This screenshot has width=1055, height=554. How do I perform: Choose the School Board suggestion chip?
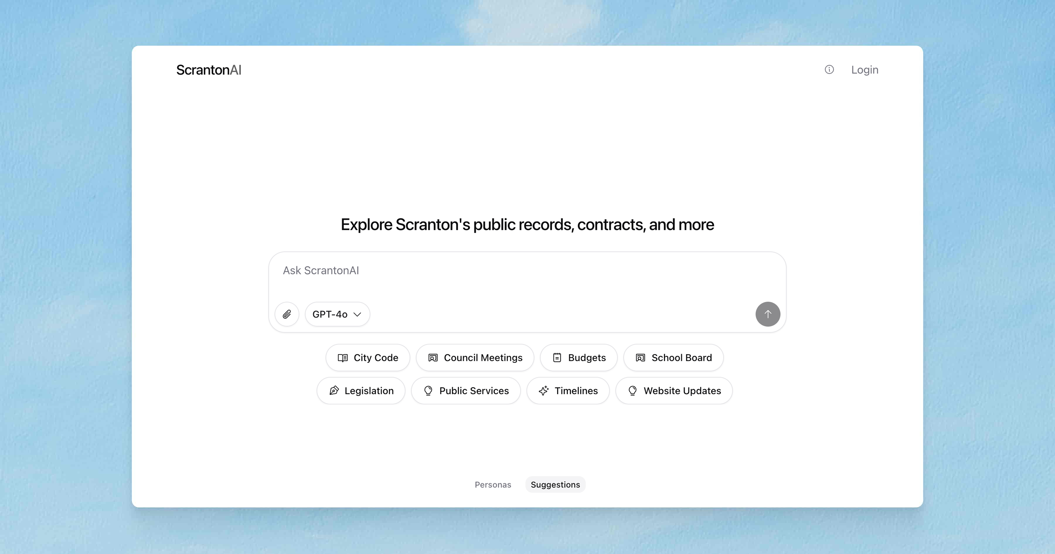coord(673,358)
